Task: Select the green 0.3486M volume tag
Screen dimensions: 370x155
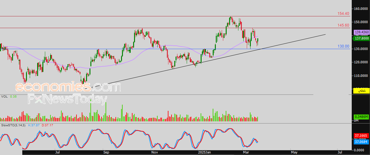Action: [361, 117]
